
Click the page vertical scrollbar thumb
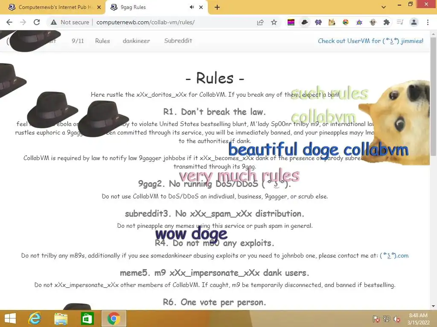click(x=433, y=96)
